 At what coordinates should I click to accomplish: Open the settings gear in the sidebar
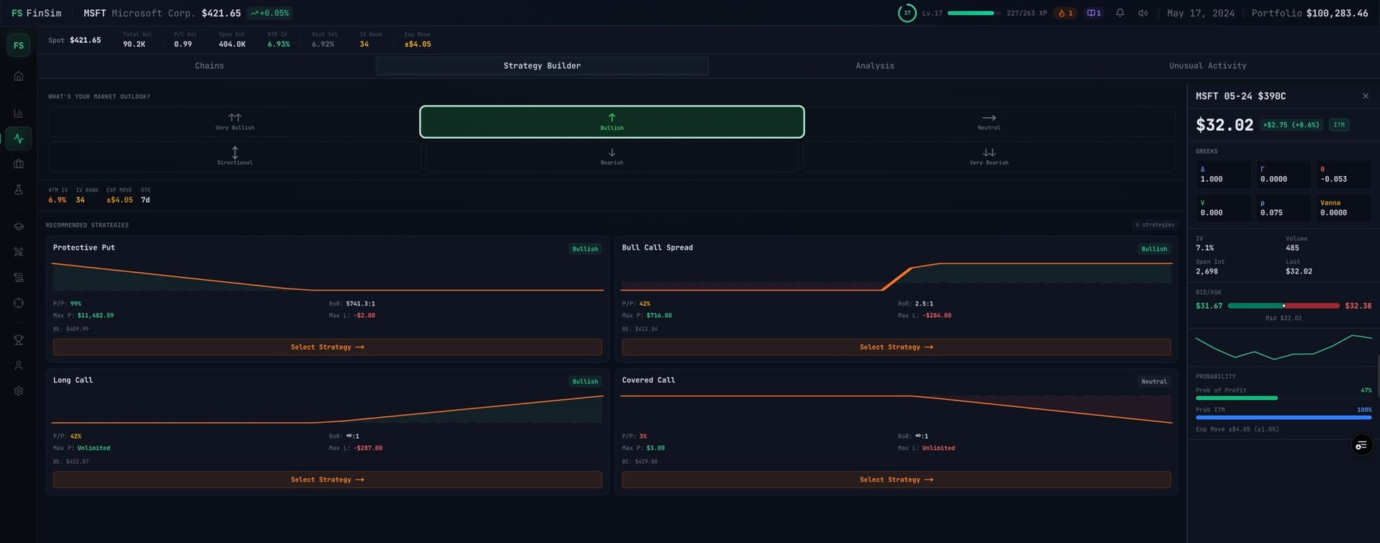[x=19, y=391]
